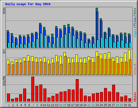Click the cyan Pages bar for day 9
138x108 pixels.
tap(41, 40)
